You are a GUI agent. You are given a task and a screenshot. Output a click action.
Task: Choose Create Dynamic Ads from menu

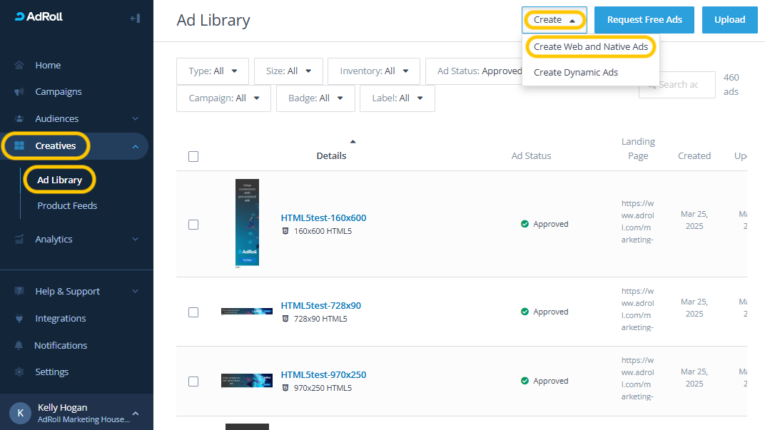[575, 73]
